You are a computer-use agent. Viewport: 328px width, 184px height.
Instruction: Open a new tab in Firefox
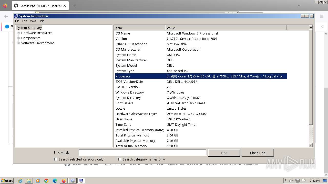point(74,6)
